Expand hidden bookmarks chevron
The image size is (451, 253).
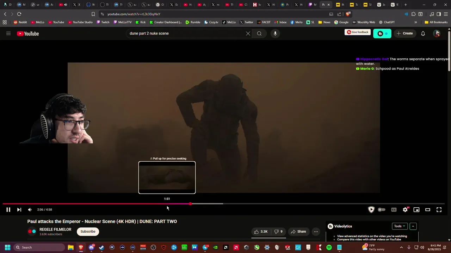[415, 22]
